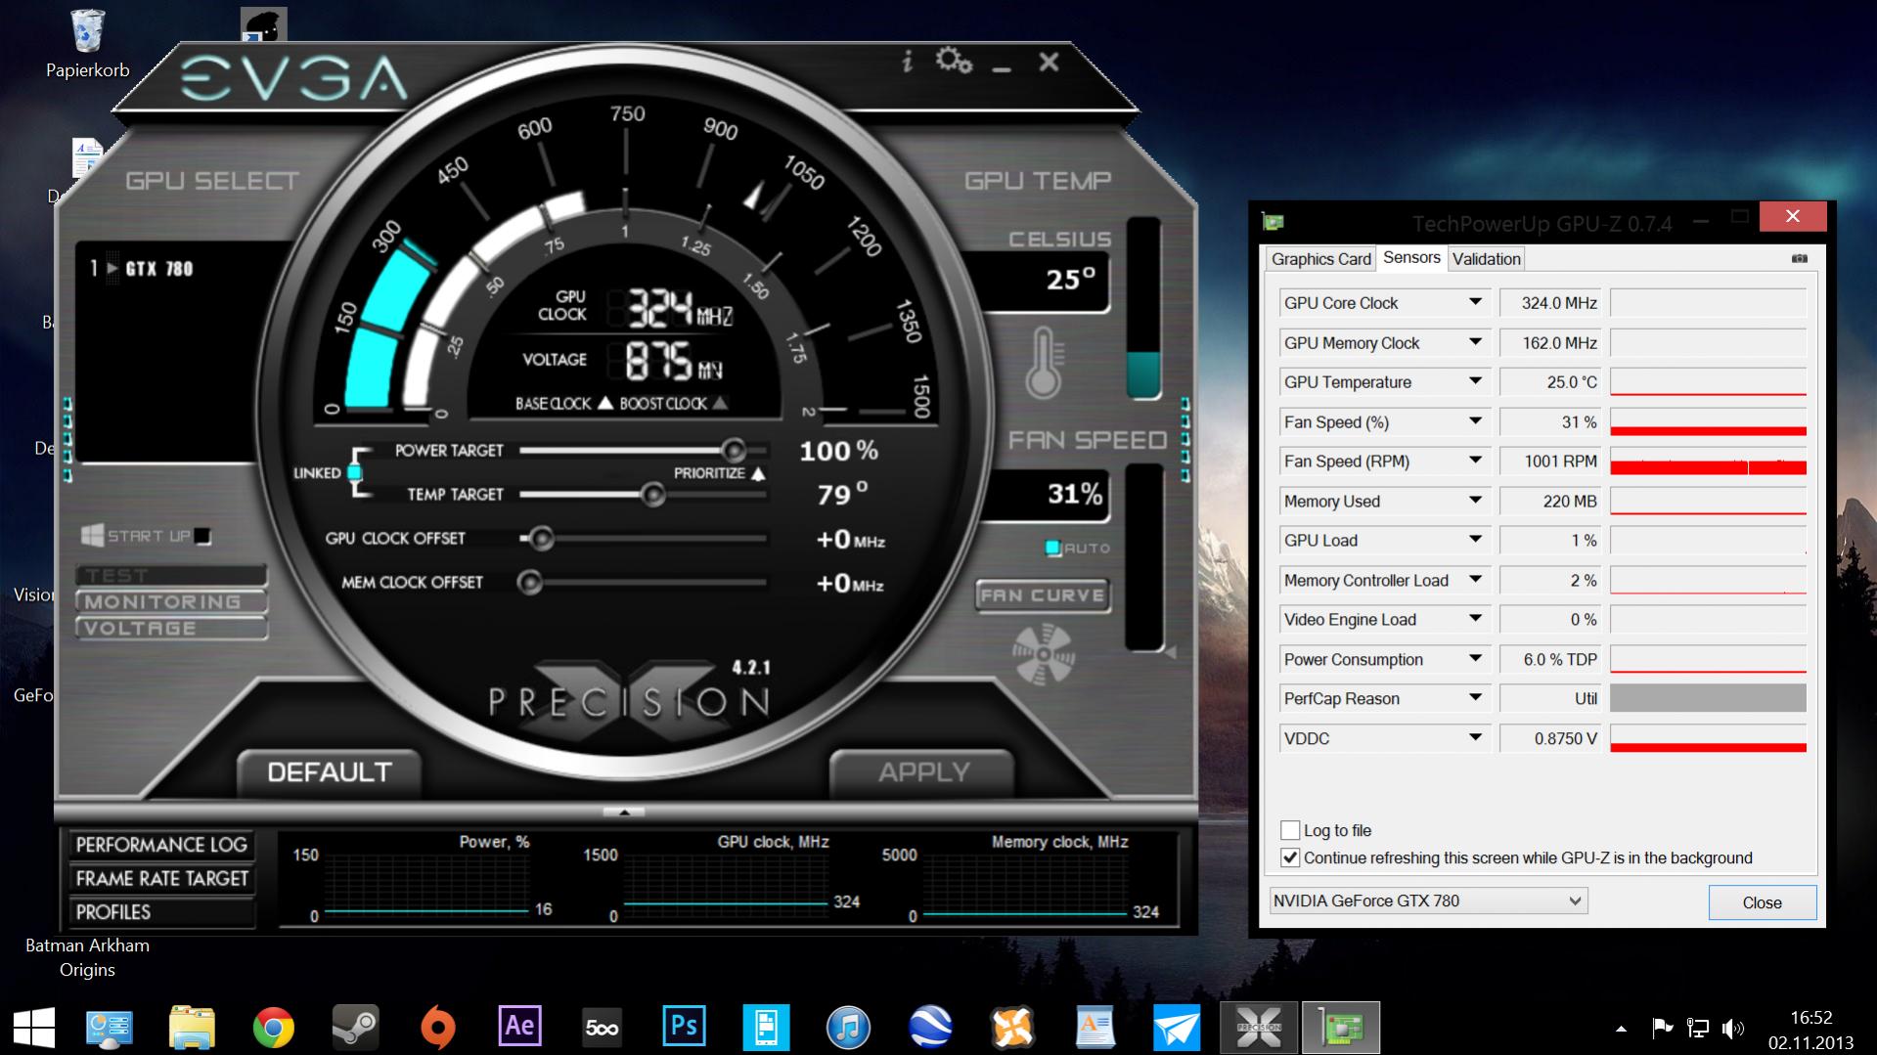1877x1055 pixels.
Task: Click the Base Clock arrow indicator
Action: pyautogui.click(x=604, y=403)
